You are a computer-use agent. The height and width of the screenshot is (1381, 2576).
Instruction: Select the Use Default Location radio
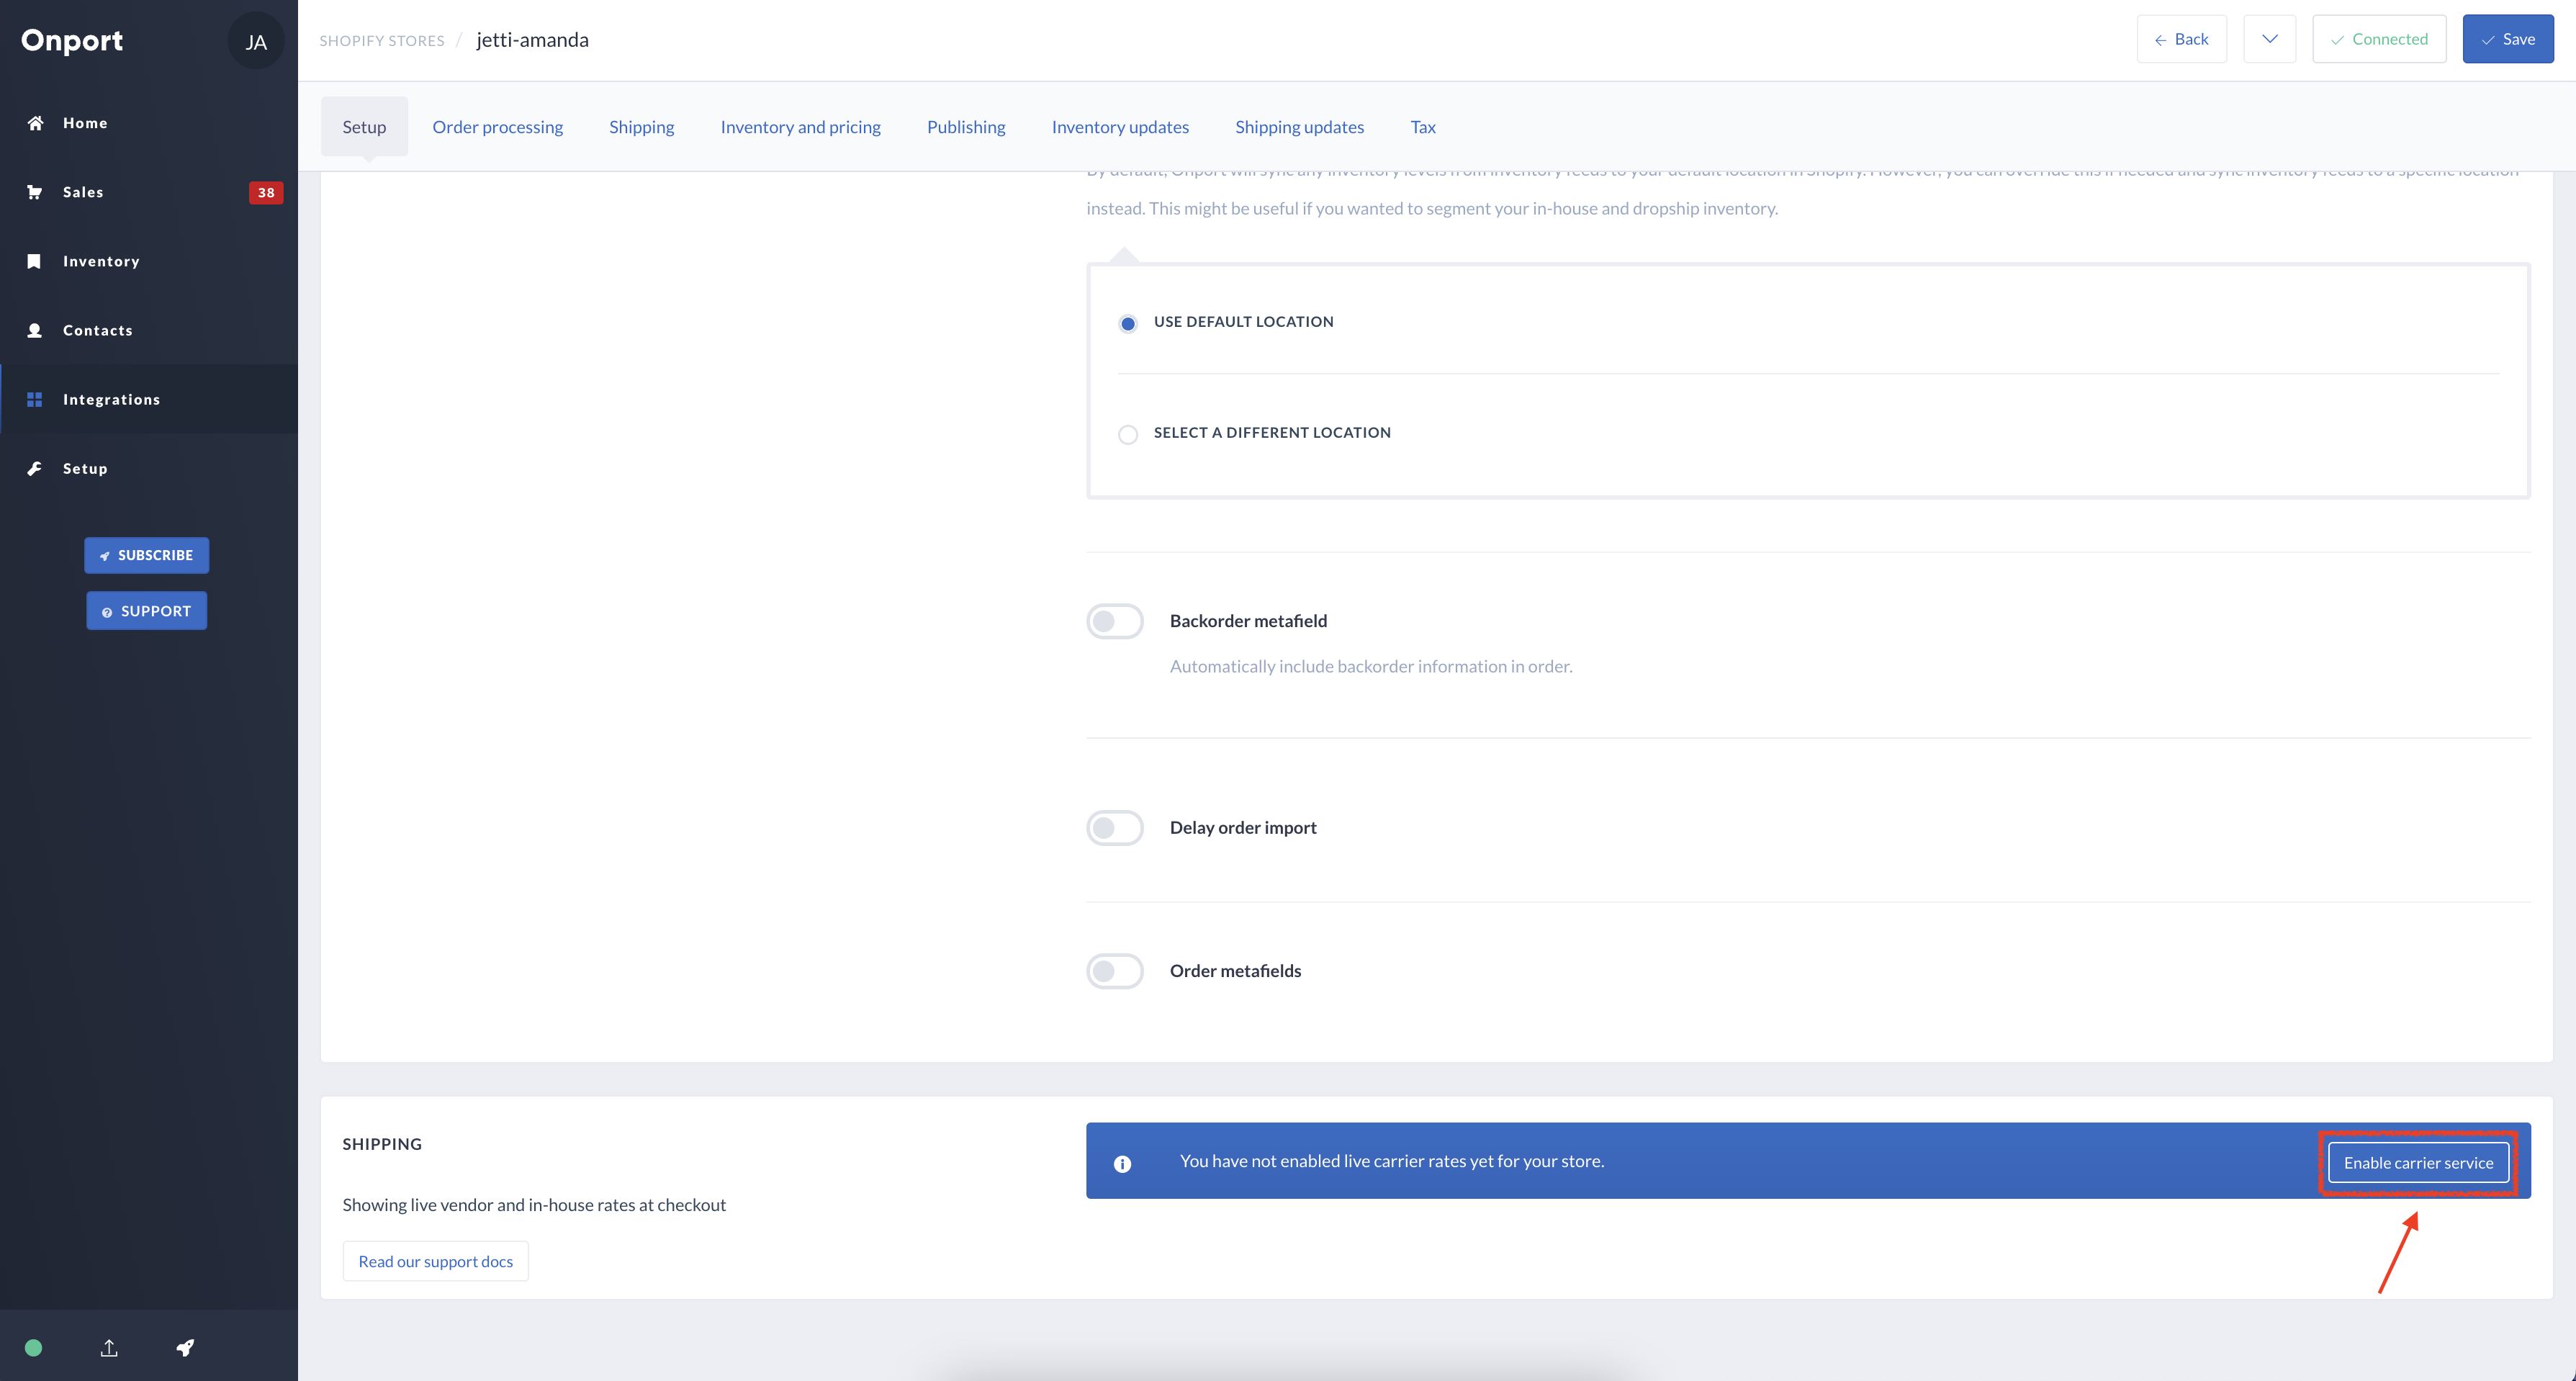[1128, 323]
